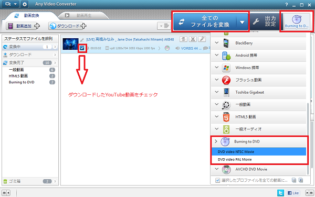Open the HTML5 動画 completed sub-list

(x=18, y=76)
